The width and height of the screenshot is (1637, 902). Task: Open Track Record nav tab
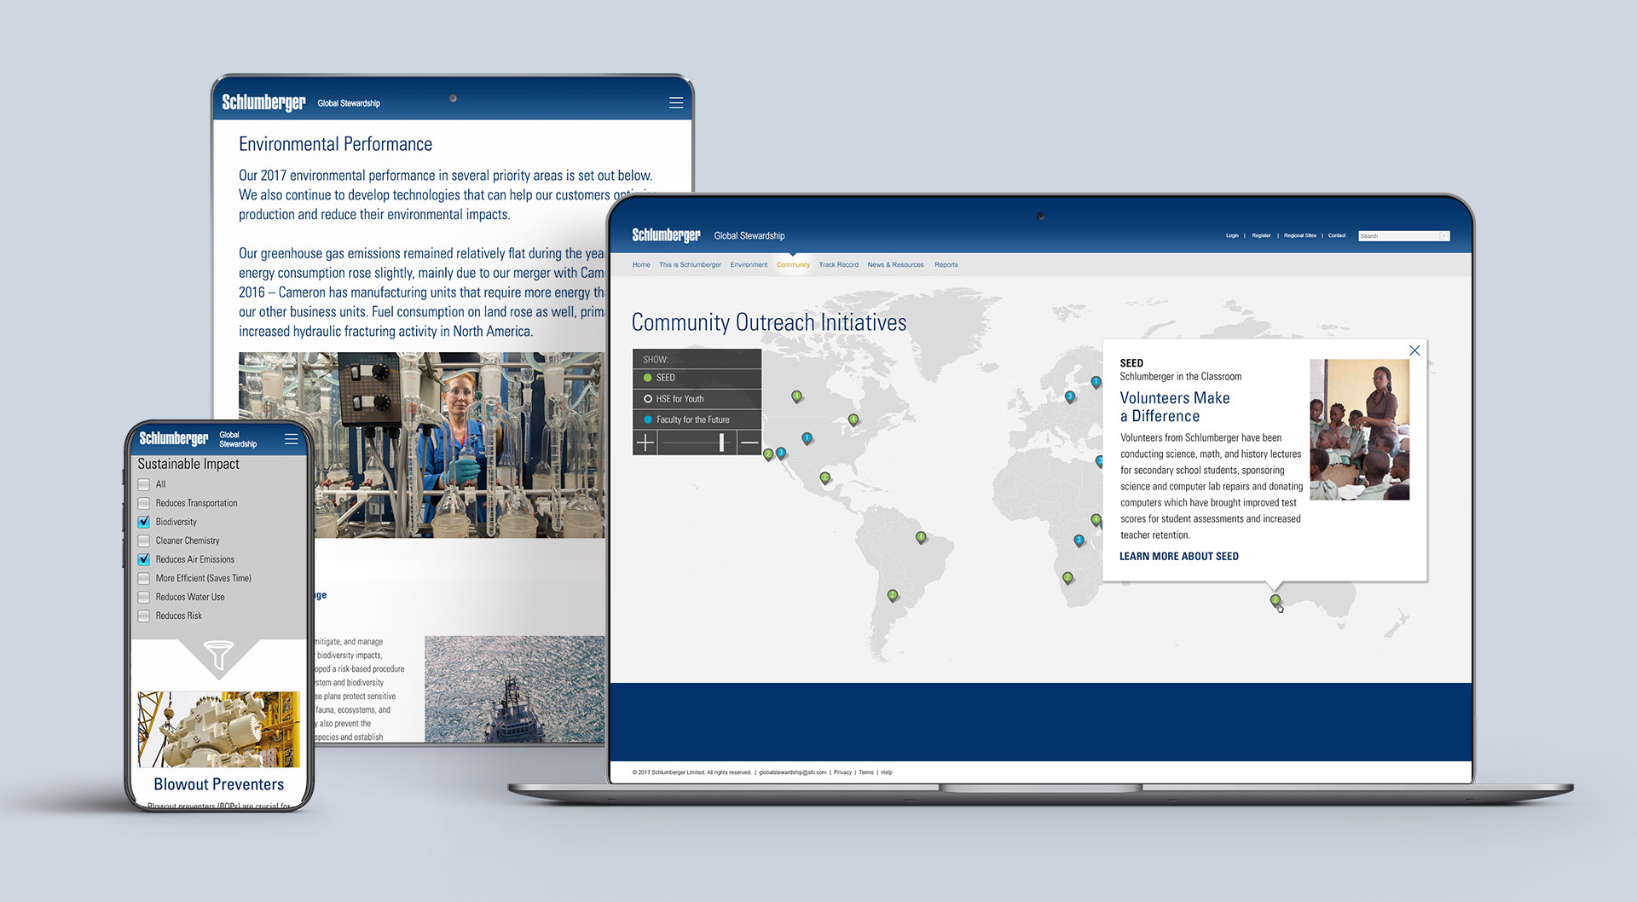pyautogui.click(x=838, y=265)
